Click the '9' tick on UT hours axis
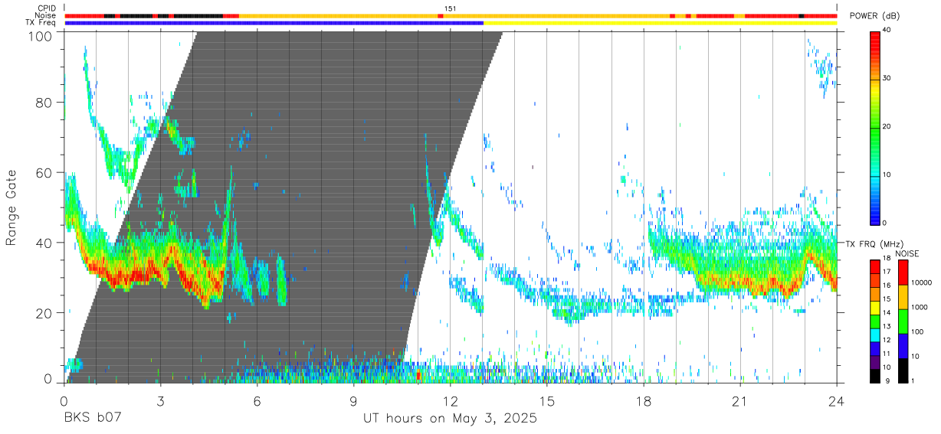 [x=353, y=400]
